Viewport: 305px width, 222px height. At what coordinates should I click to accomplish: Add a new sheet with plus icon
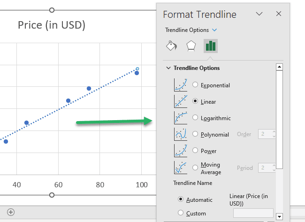11,212
